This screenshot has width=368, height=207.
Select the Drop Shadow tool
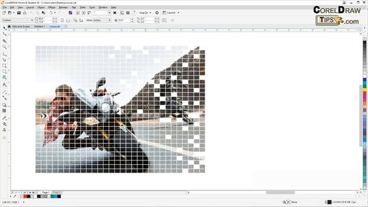[x=4, y=105]
